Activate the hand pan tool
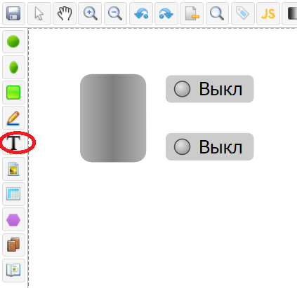 tap(65, 13)
